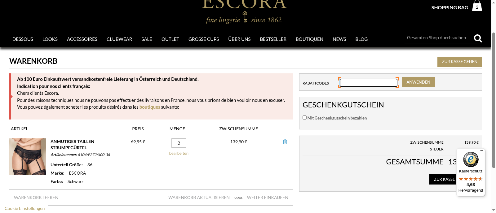Open the BLOG page

tap(361, 39)
